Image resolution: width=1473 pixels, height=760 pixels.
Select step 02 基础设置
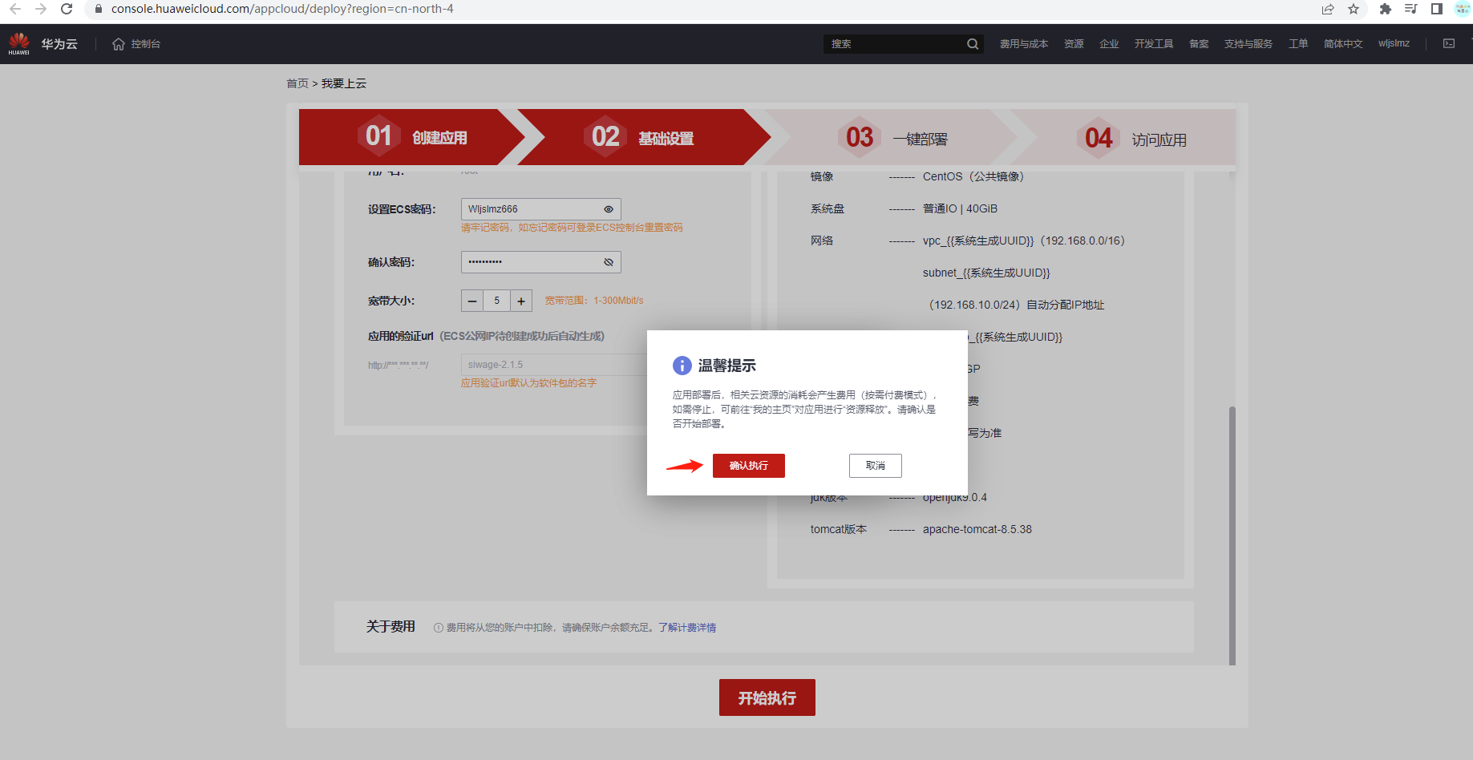pyautogui.click(x=644, y=137)
